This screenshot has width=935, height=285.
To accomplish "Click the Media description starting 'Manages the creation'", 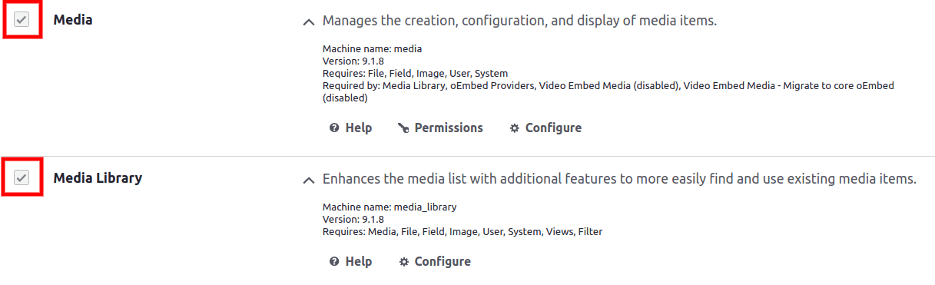I will tap(519, 21).
